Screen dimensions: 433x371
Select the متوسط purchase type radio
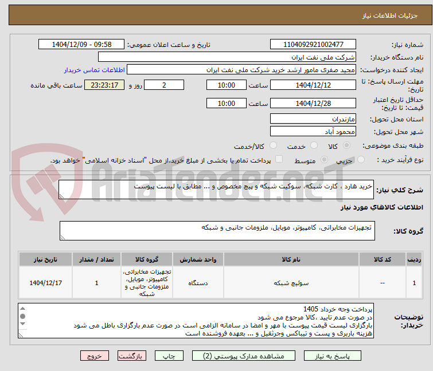coord(324,160)
